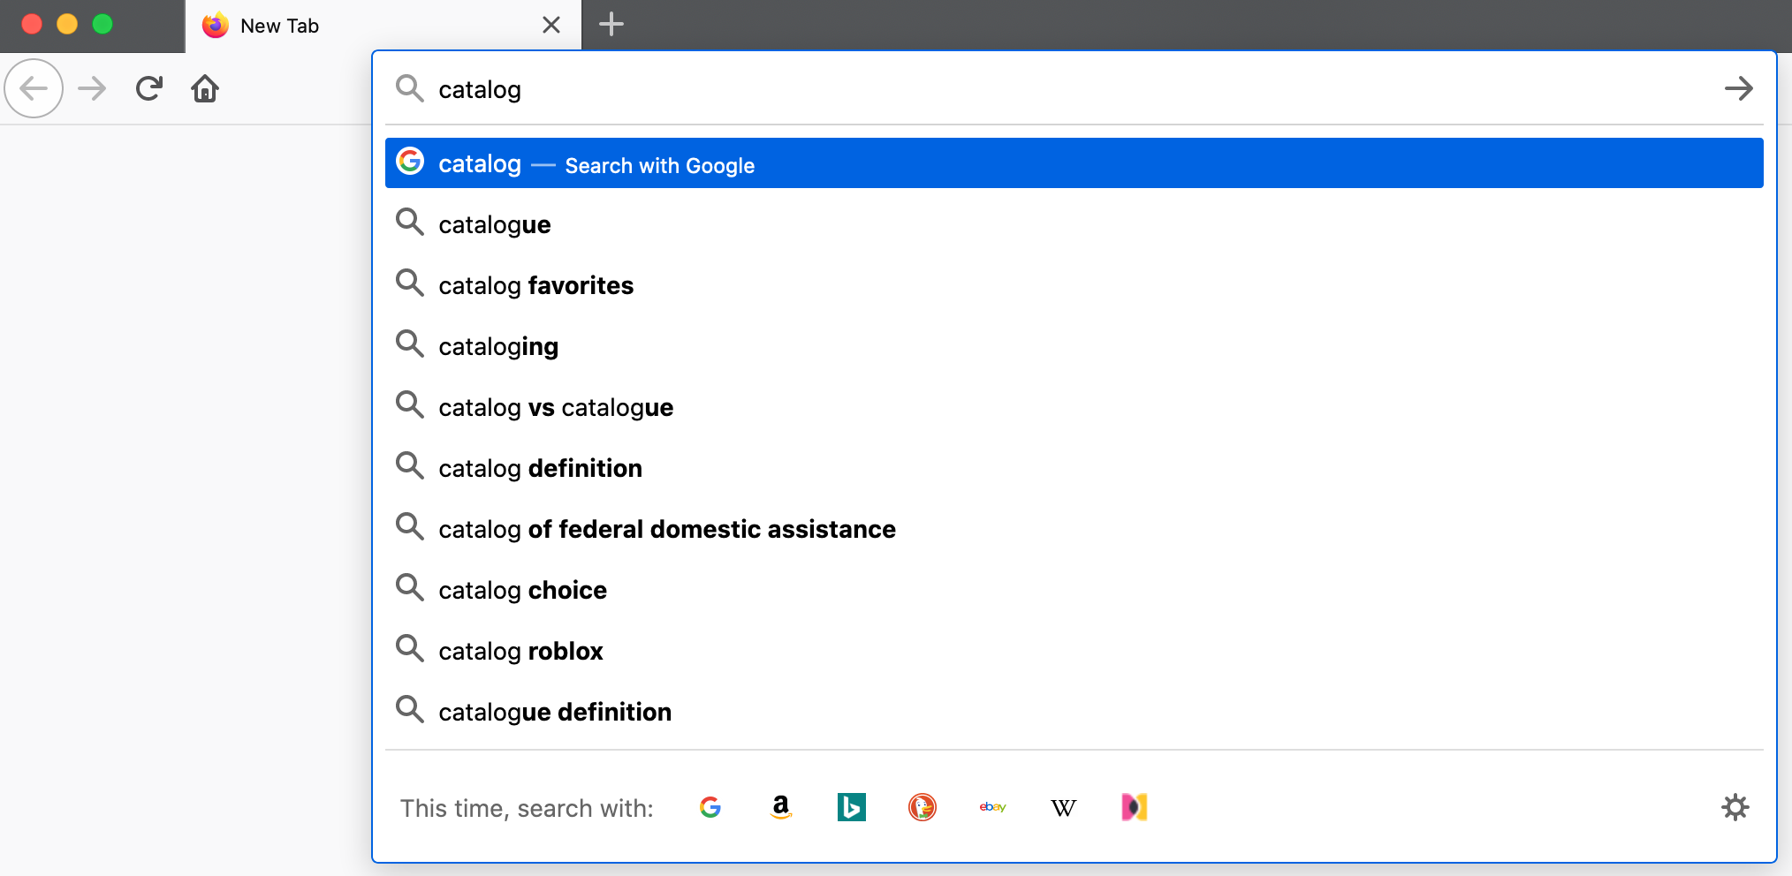
Task: Submit the search with the arrow button
Action: pos(1738,88)
